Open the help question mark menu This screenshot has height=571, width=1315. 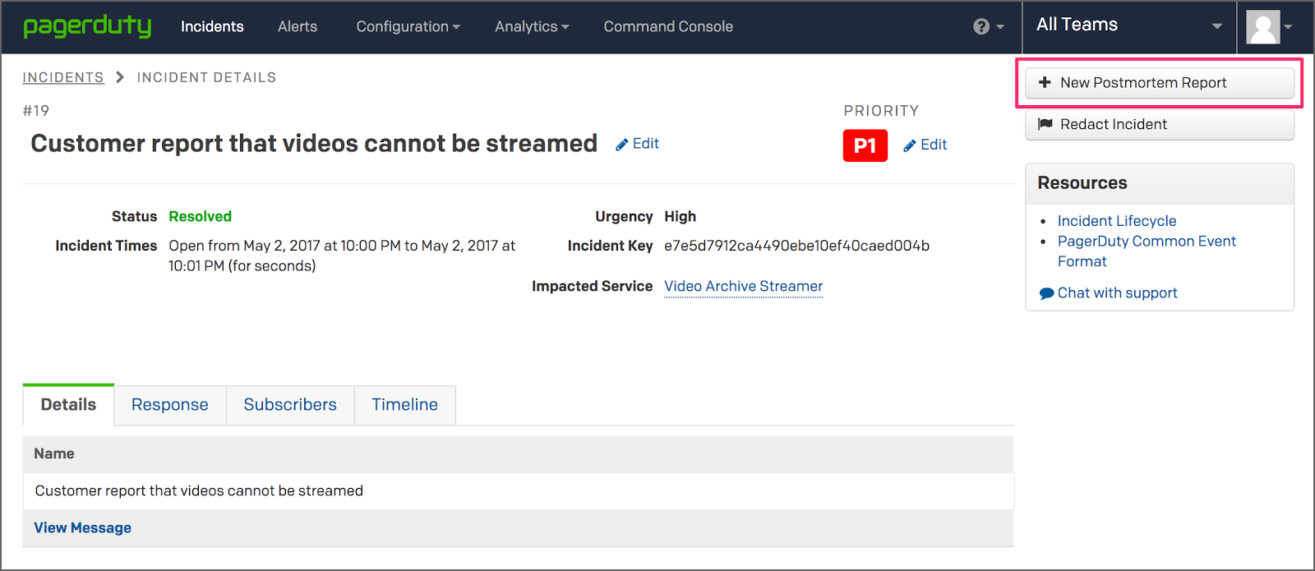point(987,26)
